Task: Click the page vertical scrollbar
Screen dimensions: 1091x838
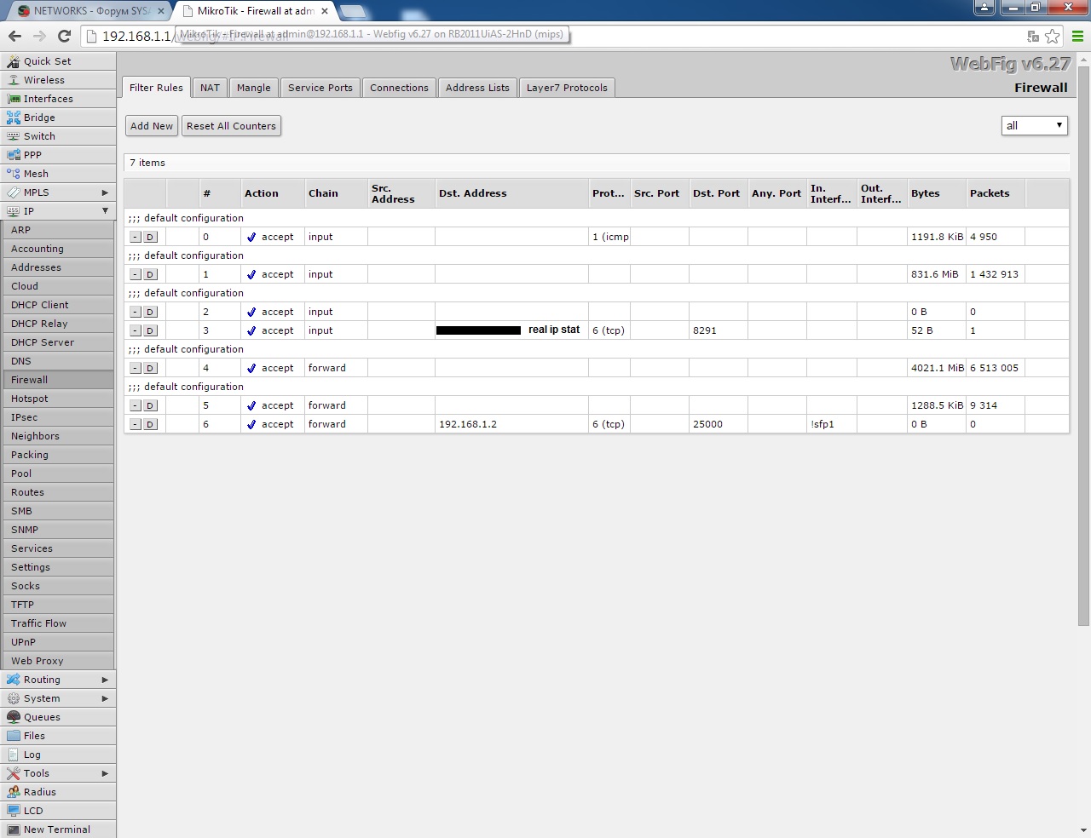Action: tap(1084, 345)
